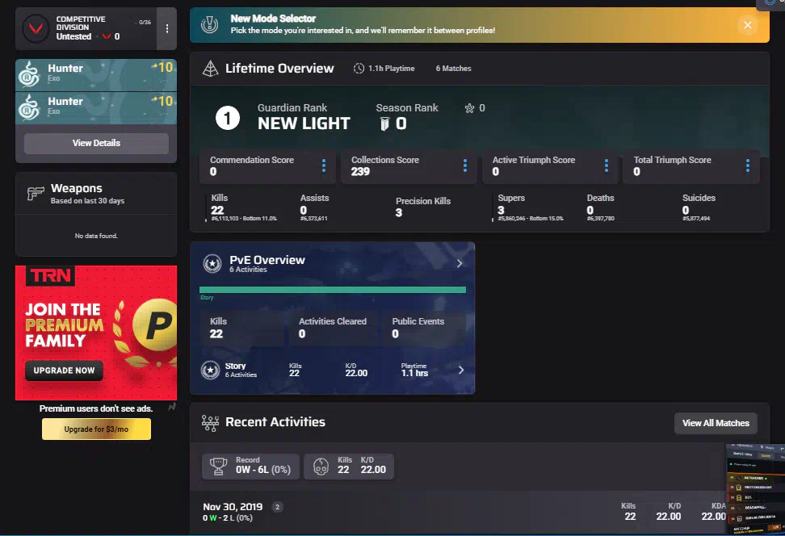Screen dimensions: 785x536
Task: Open Active Triumph Score options menu
Action: coord(607,165)
